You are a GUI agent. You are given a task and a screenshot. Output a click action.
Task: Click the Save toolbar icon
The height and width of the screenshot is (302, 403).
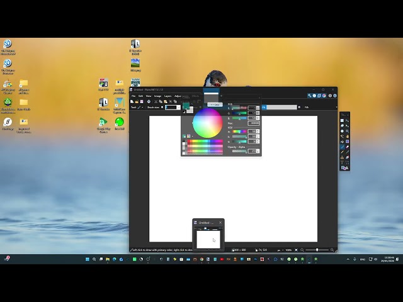pos(142,102)
